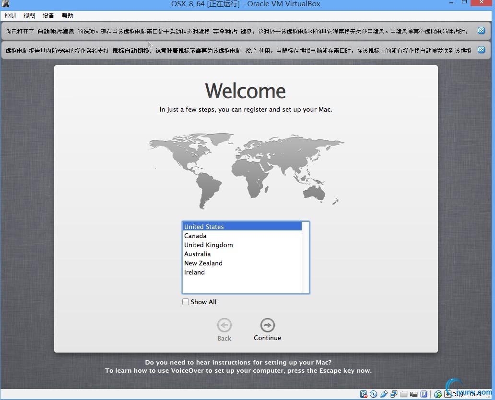
Task: Click the Back arrow button
Action: pyautogui.click(x=224, y=325)
